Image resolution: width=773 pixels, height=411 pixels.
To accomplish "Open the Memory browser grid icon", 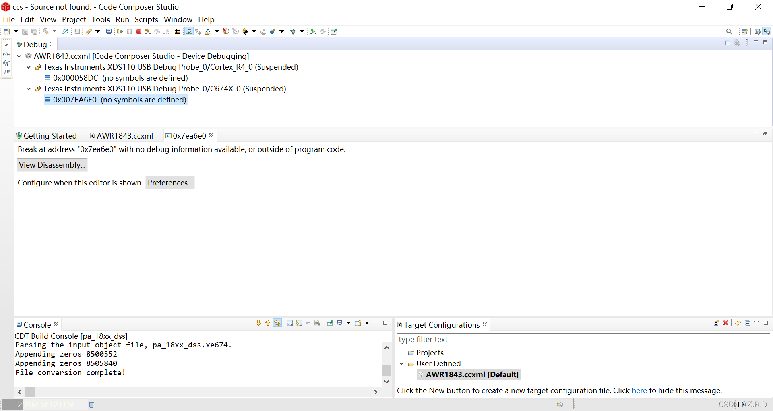I will [177, 31].
